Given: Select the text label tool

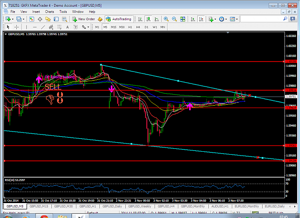Looking at the screenshot, I should coord(75,27).
